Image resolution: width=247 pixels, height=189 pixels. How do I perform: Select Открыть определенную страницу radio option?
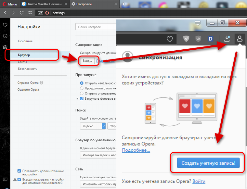click(x=82, y=93)
